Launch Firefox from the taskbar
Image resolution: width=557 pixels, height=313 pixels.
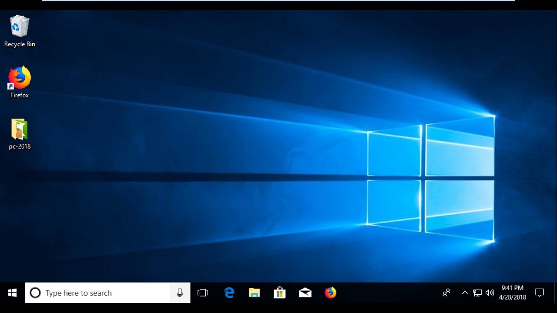coord(330,293)
